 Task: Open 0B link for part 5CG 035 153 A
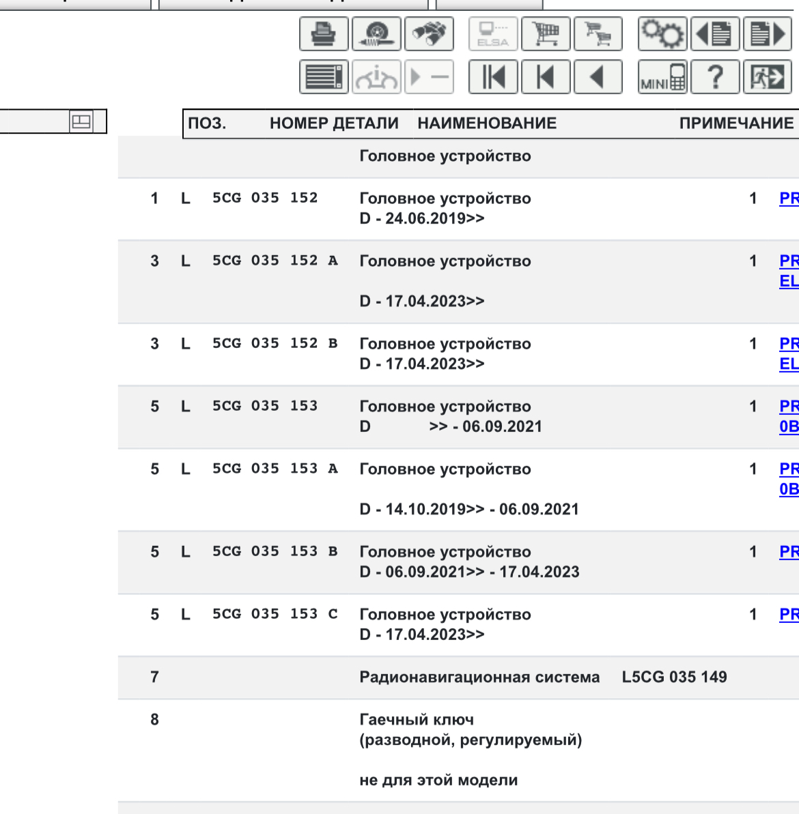tap(789, 489)
